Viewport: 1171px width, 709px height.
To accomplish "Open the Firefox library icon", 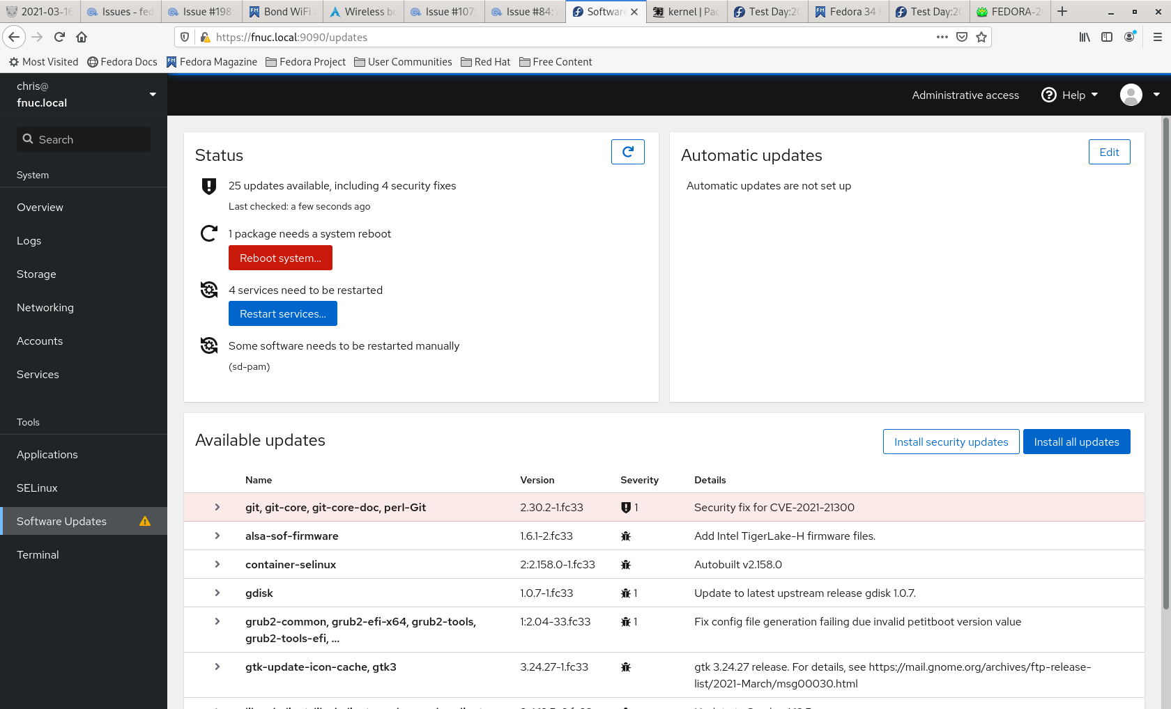I will click(1085, 37).
